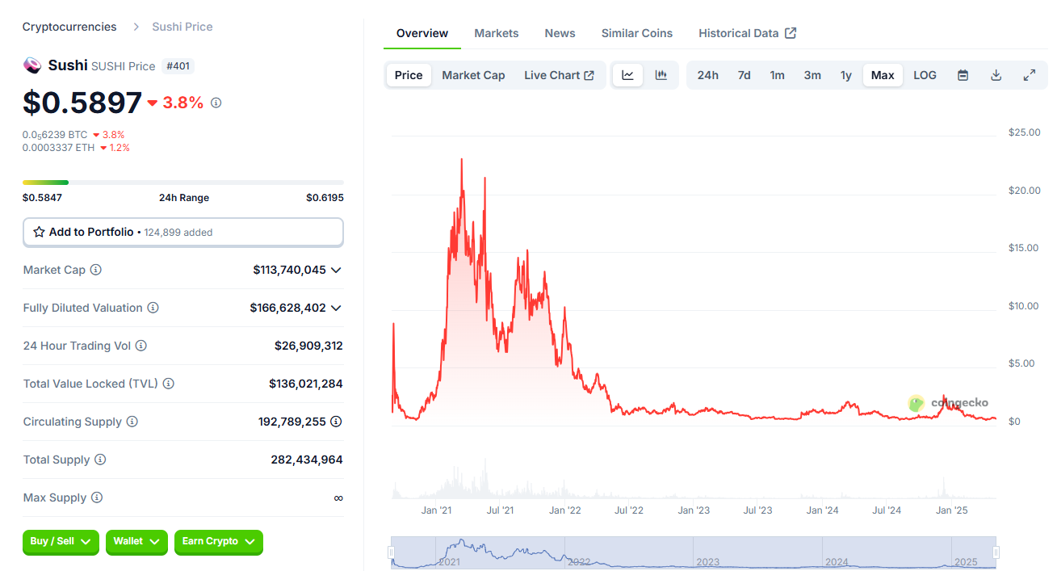Screen dimensions: 1057x571
Task: Download chart data icon
Action: [x=996, y=75]
